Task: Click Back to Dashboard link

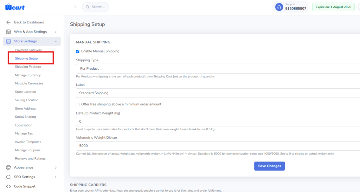Action: pyautogui.click(x=29, y=22)
